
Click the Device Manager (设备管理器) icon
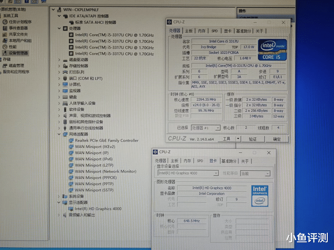tap(5, 53)
